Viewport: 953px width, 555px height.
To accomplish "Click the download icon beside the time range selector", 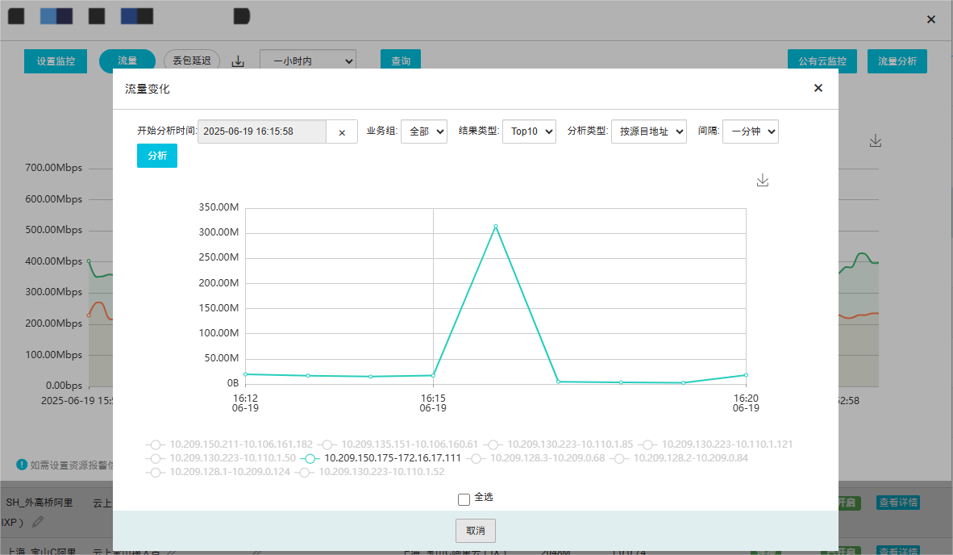I will click(x=238, y=61).
